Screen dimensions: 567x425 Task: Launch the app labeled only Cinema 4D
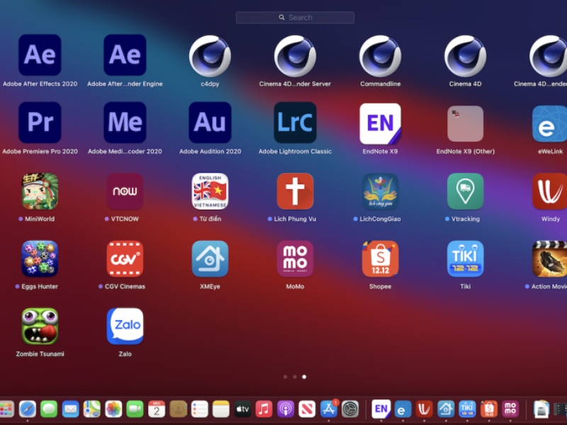click(x=466, y=56)
